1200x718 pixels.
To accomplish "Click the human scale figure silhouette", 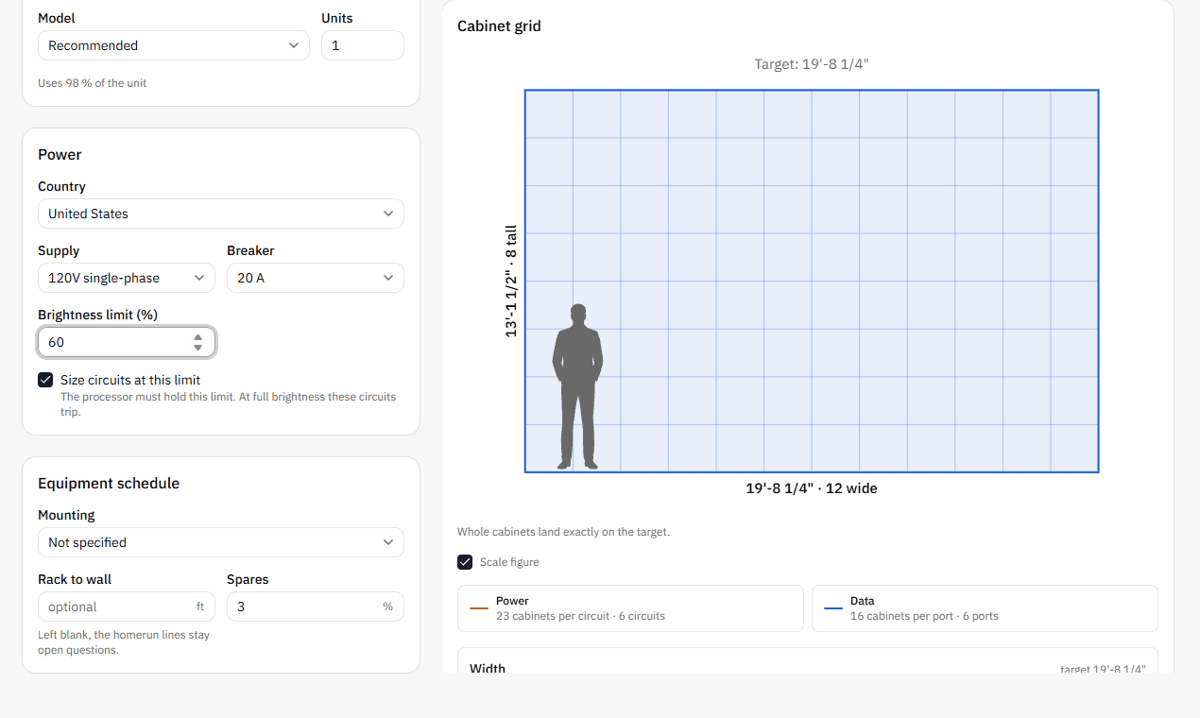I will click(x=577, y=386).
